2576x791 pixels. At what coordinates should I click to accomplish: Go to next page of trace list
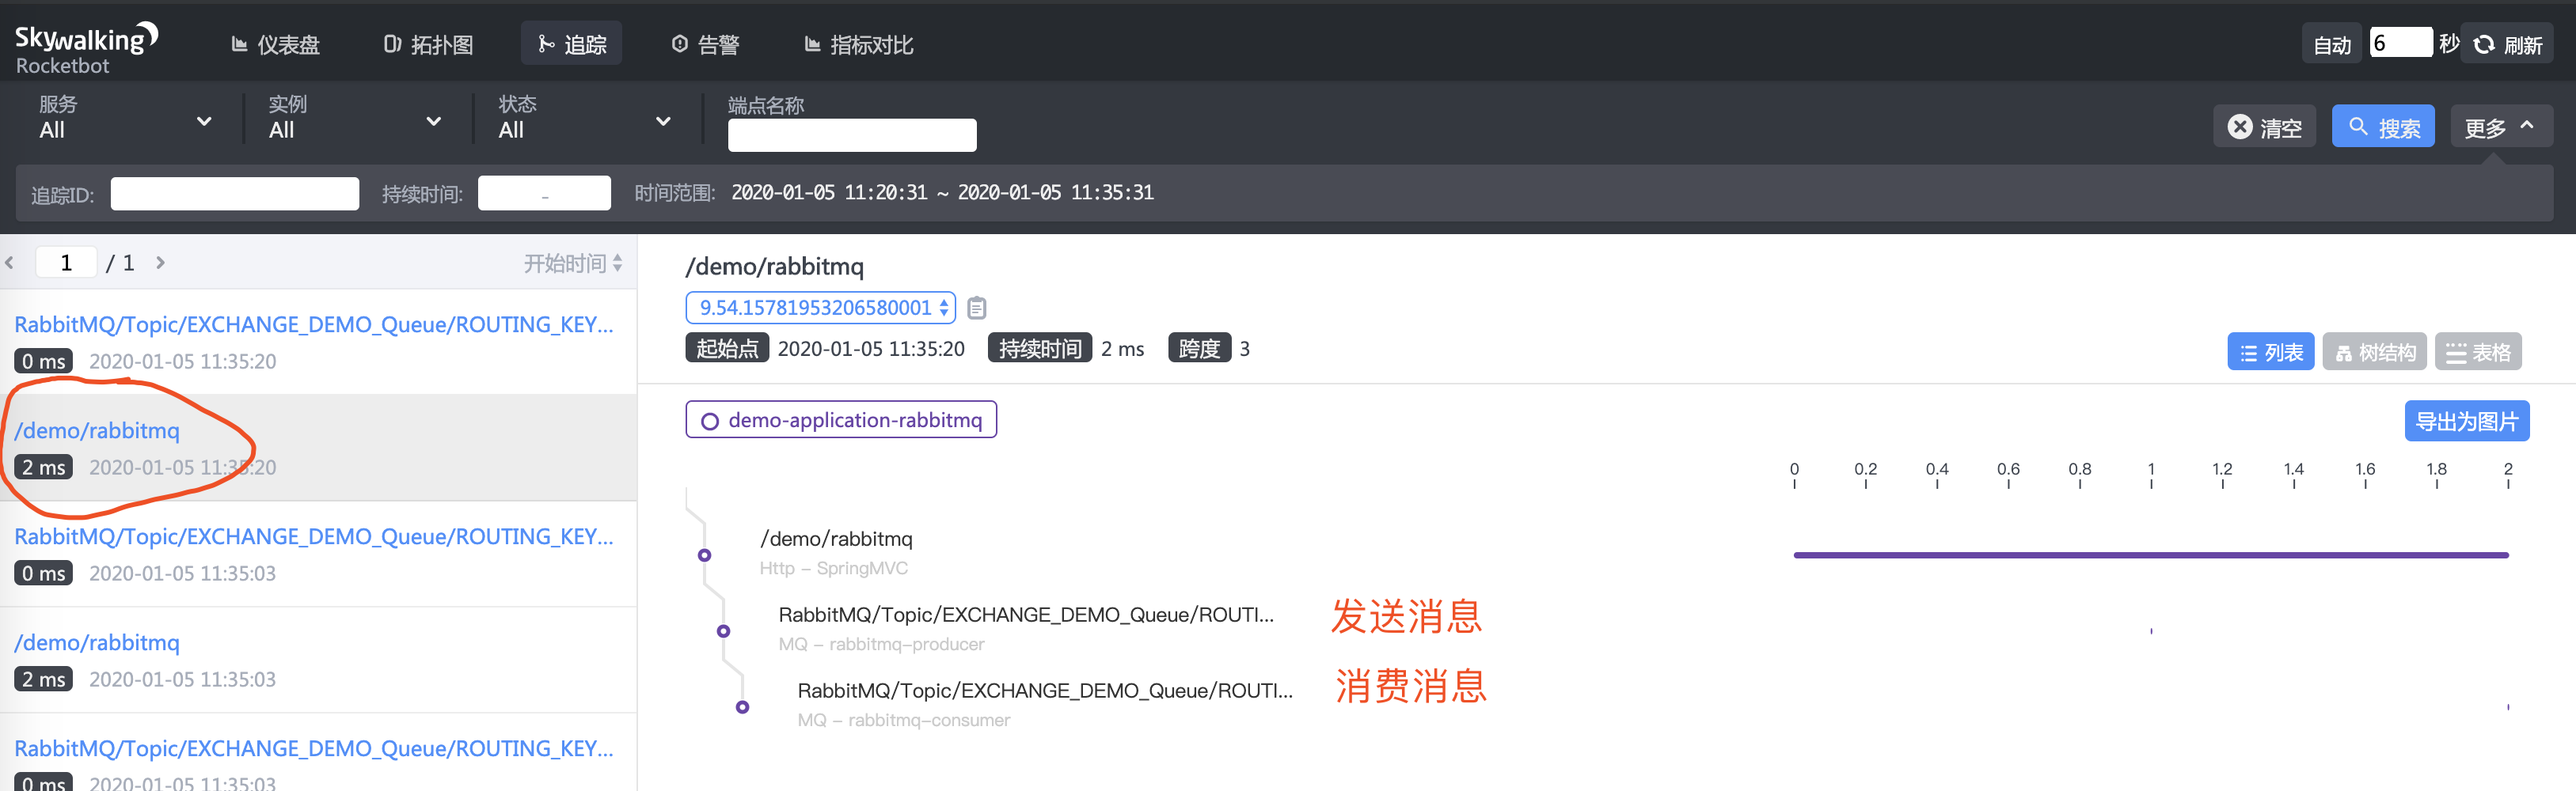160,263
